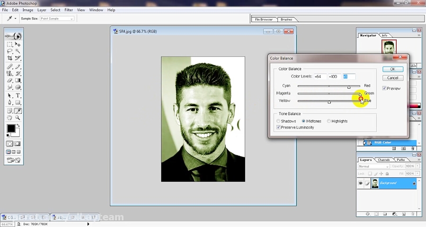Select the History Brush tool
The width and height of the screenshot is (426, 227).
pyautogui.click(x=18, y=74)
